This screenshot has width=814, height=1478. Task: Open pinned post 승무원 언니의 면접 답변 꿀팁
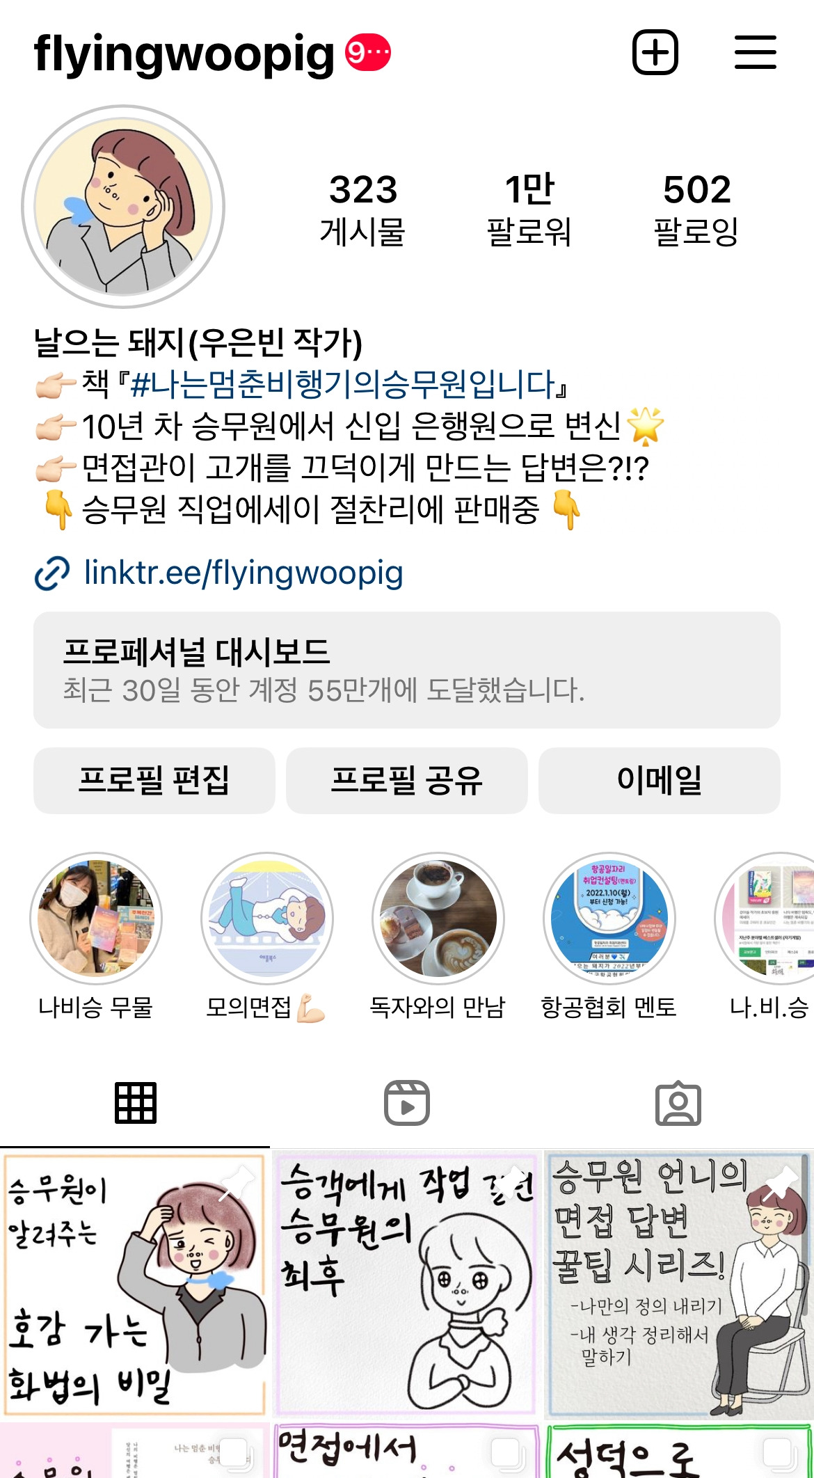click(678, 1285)
